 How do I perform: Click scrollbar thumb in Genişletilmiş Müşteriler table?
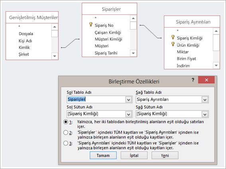(55, 33)
